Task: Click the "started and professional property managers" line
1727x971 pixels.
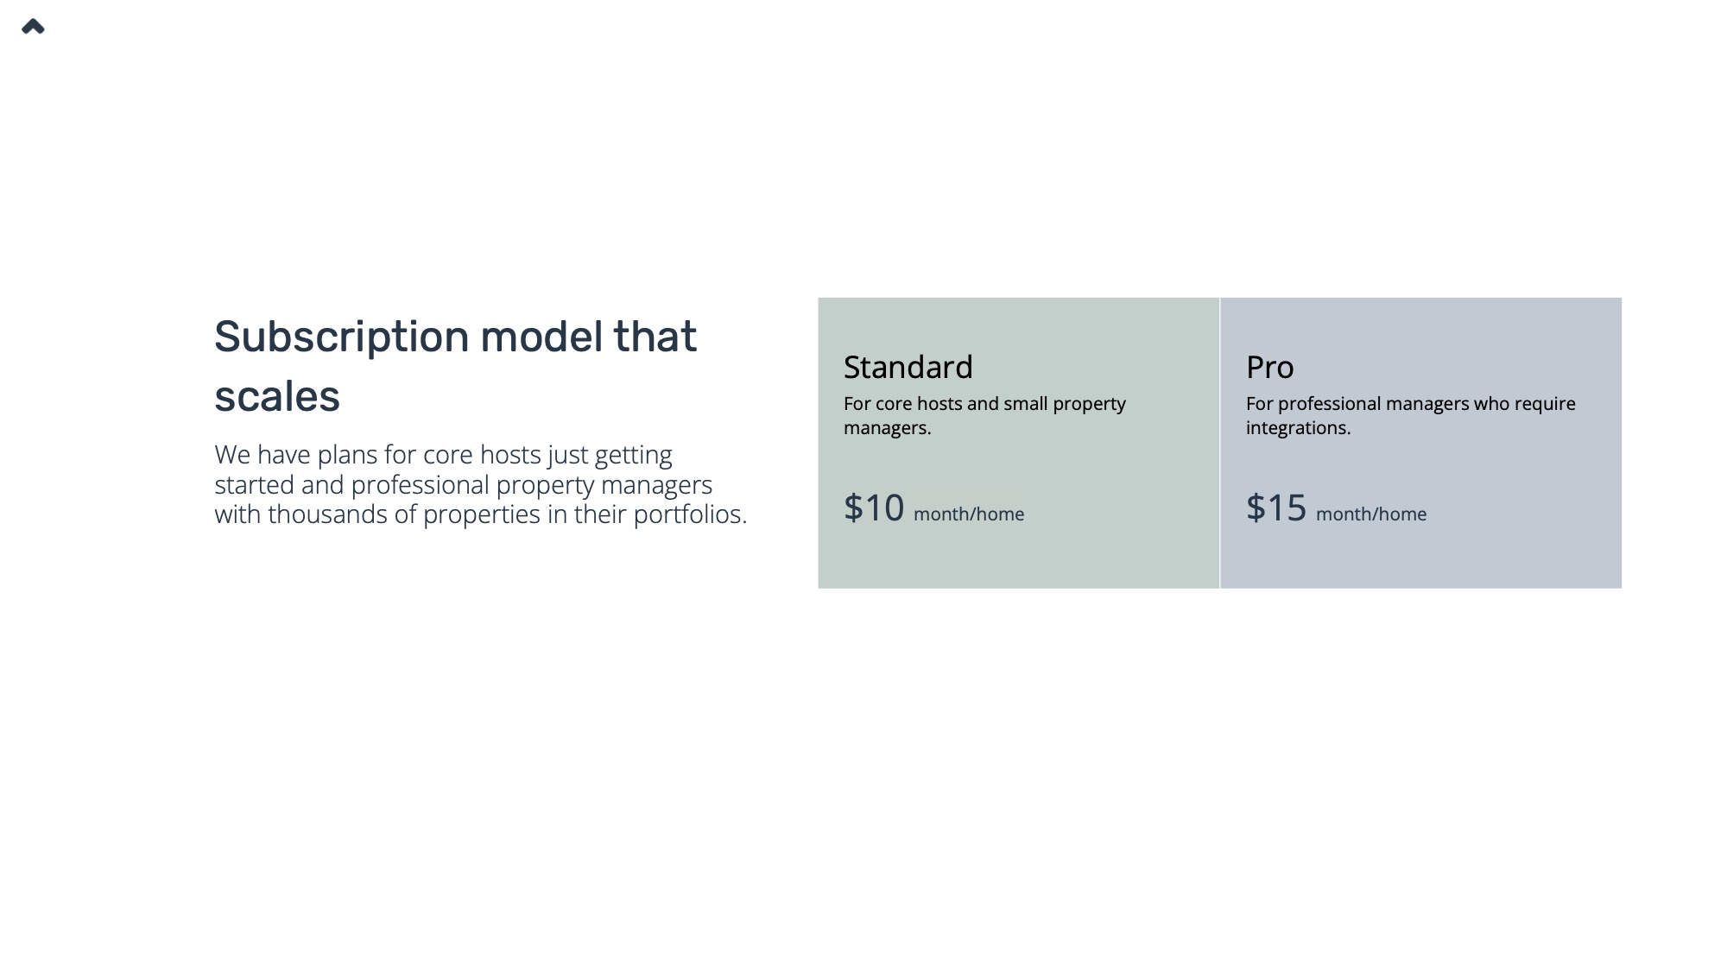Action: pos(463,485)
